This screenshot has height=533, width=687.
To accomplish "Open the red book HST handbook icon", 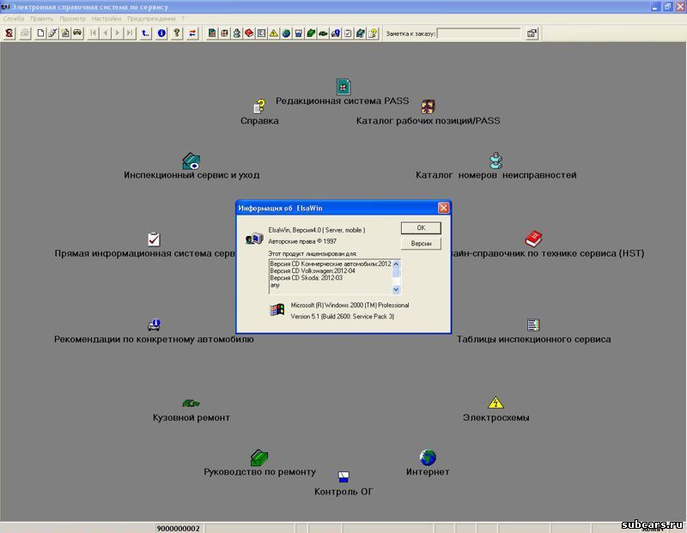I will [533, 239].
